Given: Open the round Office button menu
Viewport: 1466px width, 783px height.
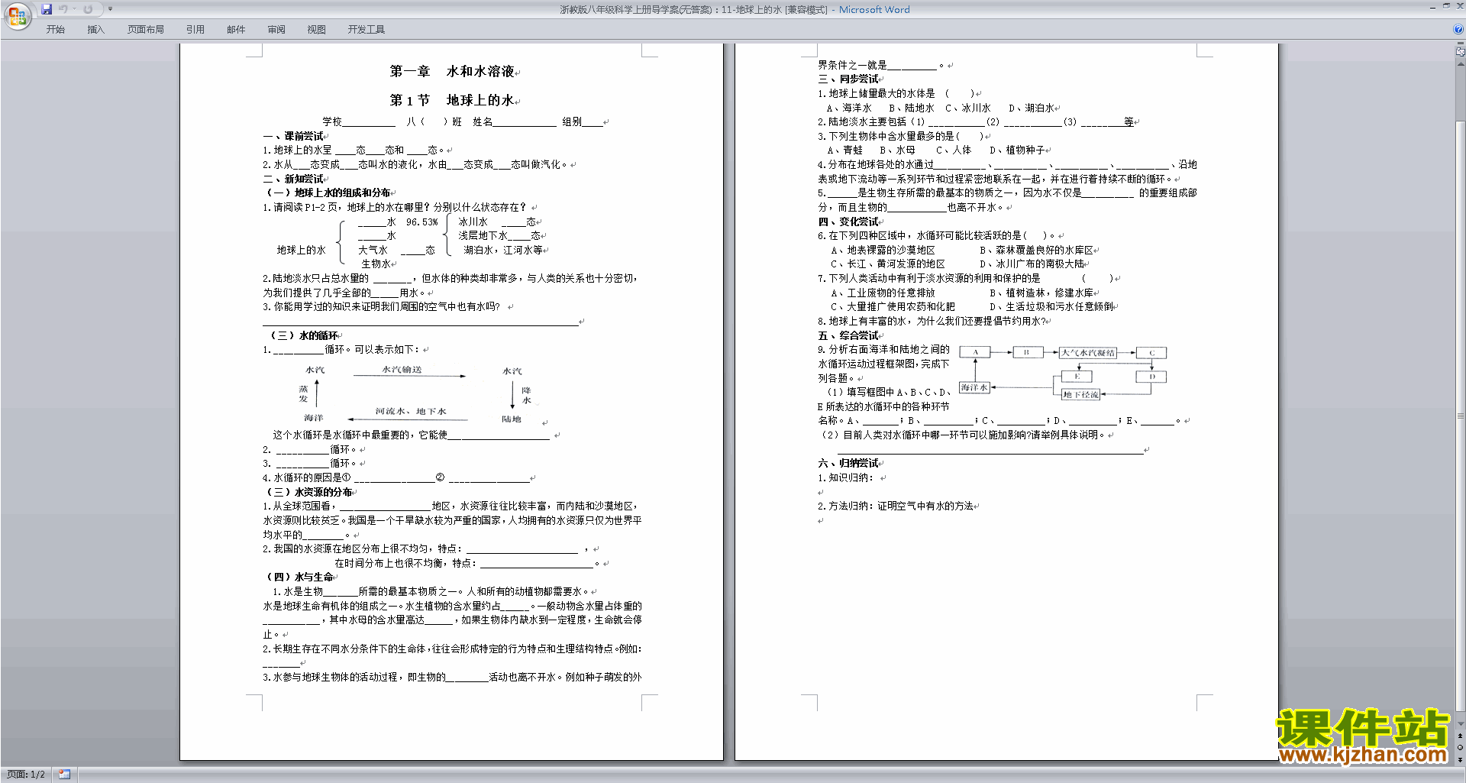Looking at the screenshot, I should [17, 15].
